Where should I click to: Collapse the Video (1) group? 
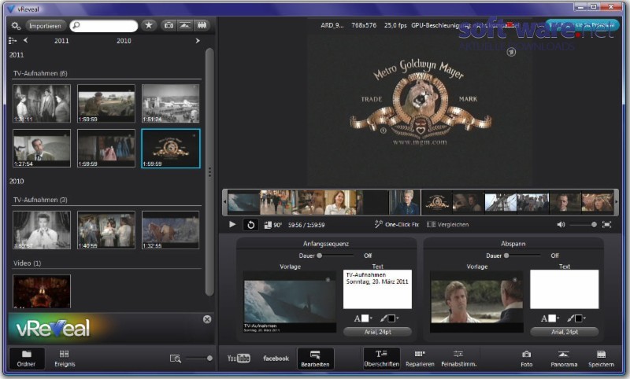(28, 263)
